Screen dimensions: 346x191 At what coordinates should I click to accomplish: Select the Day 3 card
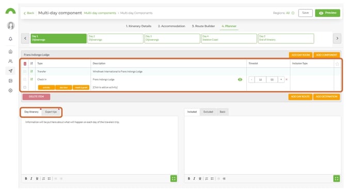pos(172,38)
